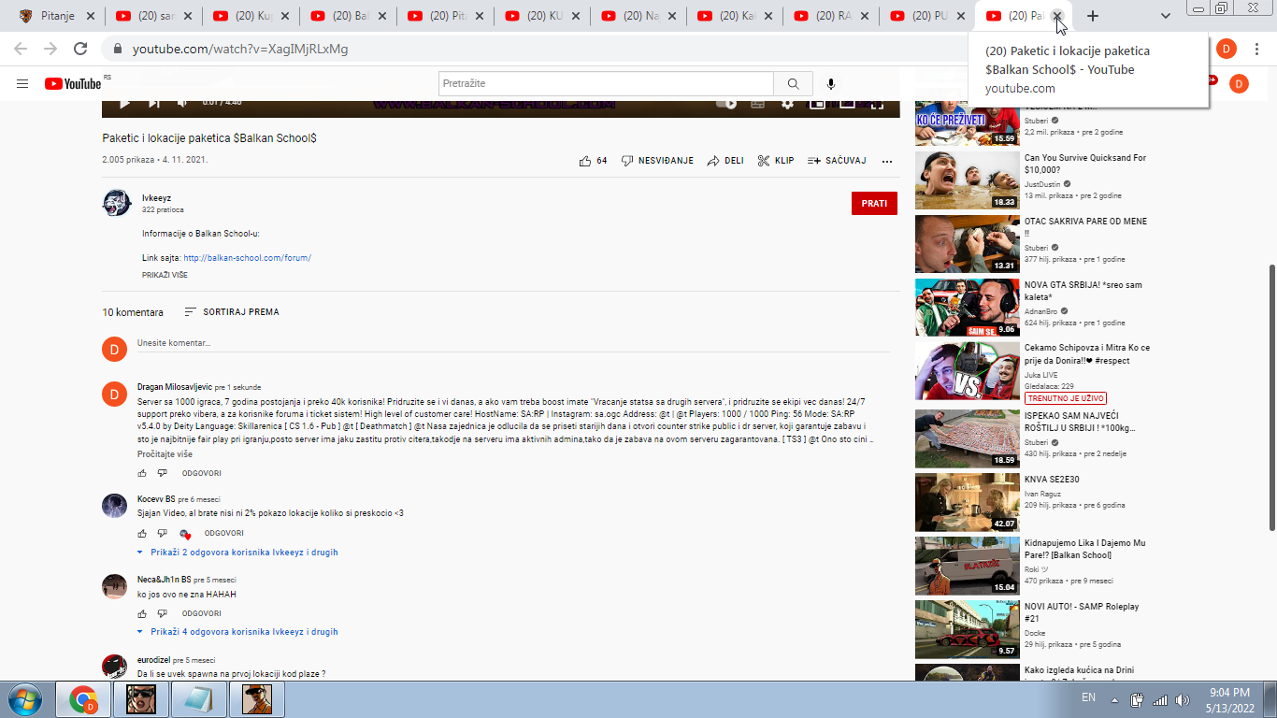1277x718 pixels.
Task: Like Neca&Jh1n BS's comment
Action: [142, 614]
